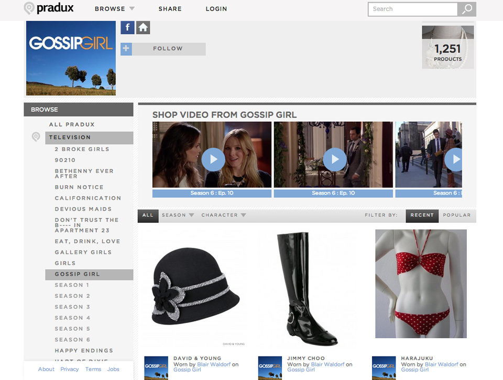Select the All filter tab
Screen dimensions: 503x380
[148, 215]
